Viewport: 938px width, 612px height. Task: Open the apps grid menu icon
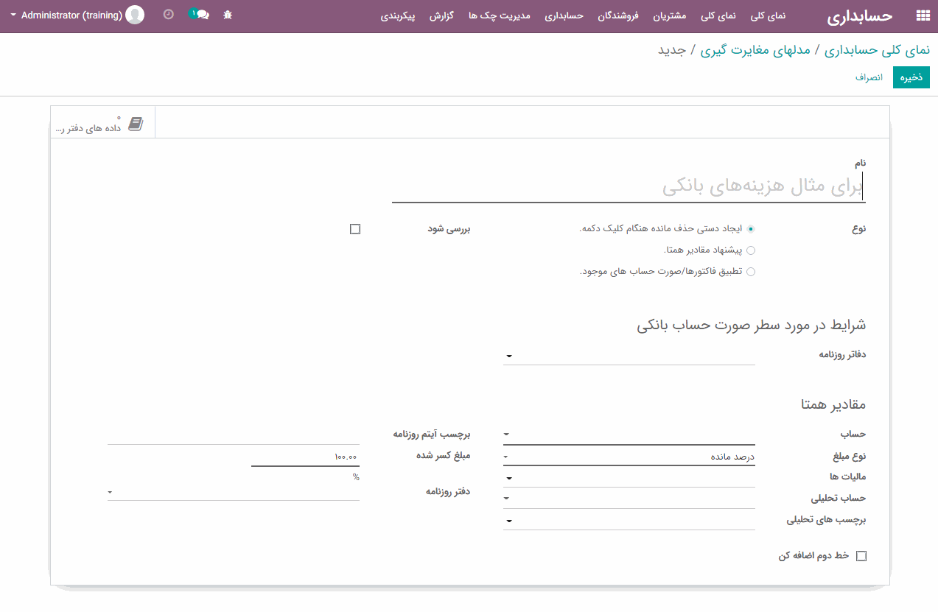[922, 15]
